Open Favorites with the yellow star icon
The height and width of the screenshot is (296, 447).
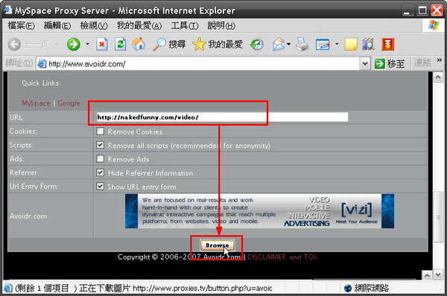coord(218,45)
